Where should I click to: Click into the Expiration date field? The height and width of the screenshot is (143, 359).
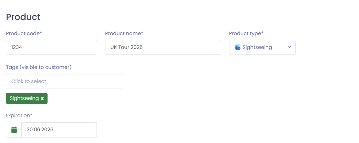click(x=59, y=130)
